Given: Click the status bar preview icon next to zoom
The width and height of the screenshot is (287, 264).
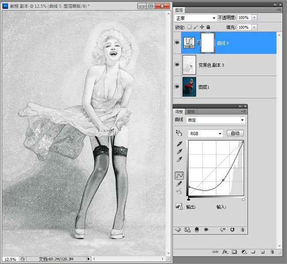Looking at the screenshot, I should pos(23,259).
